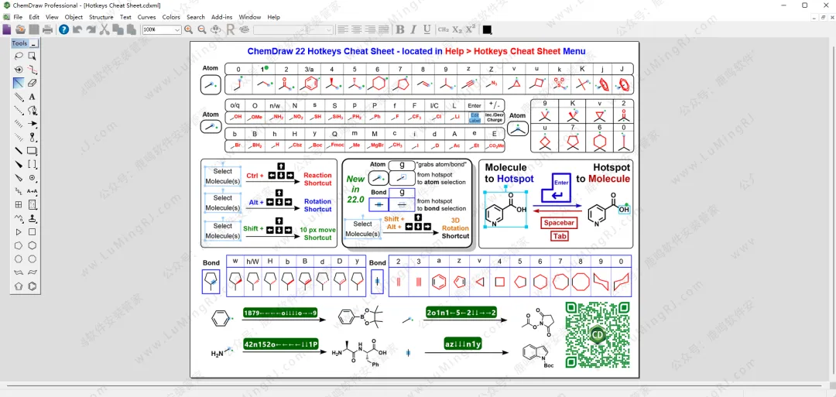Click the black color swatch in toolbar
836x397 pixels.
[487, 29]
